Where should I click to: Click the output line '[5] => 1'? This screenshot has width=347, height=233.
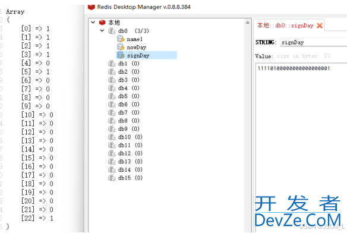pyautogui.click(x=36, y=72)
